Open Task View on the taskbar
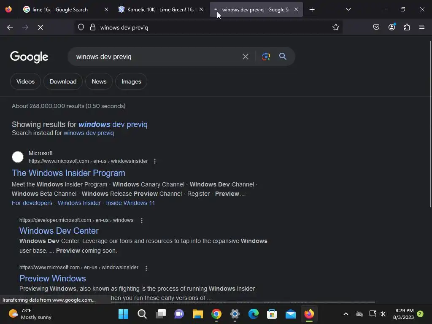Screen dimensions: 432x324 tap(161, 314)
